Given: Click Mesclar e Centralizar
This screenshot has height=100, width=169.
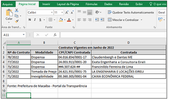Looking at the screenshot, I should 123,20.
